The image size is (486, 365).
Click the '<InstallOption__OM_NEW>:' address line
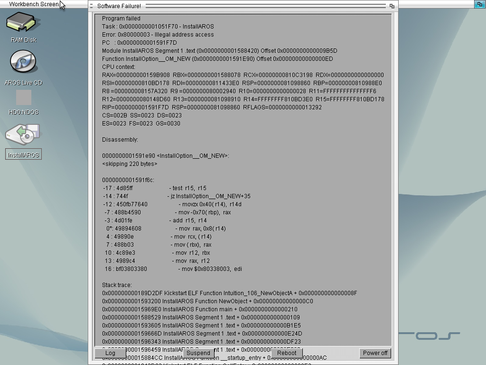166,155
